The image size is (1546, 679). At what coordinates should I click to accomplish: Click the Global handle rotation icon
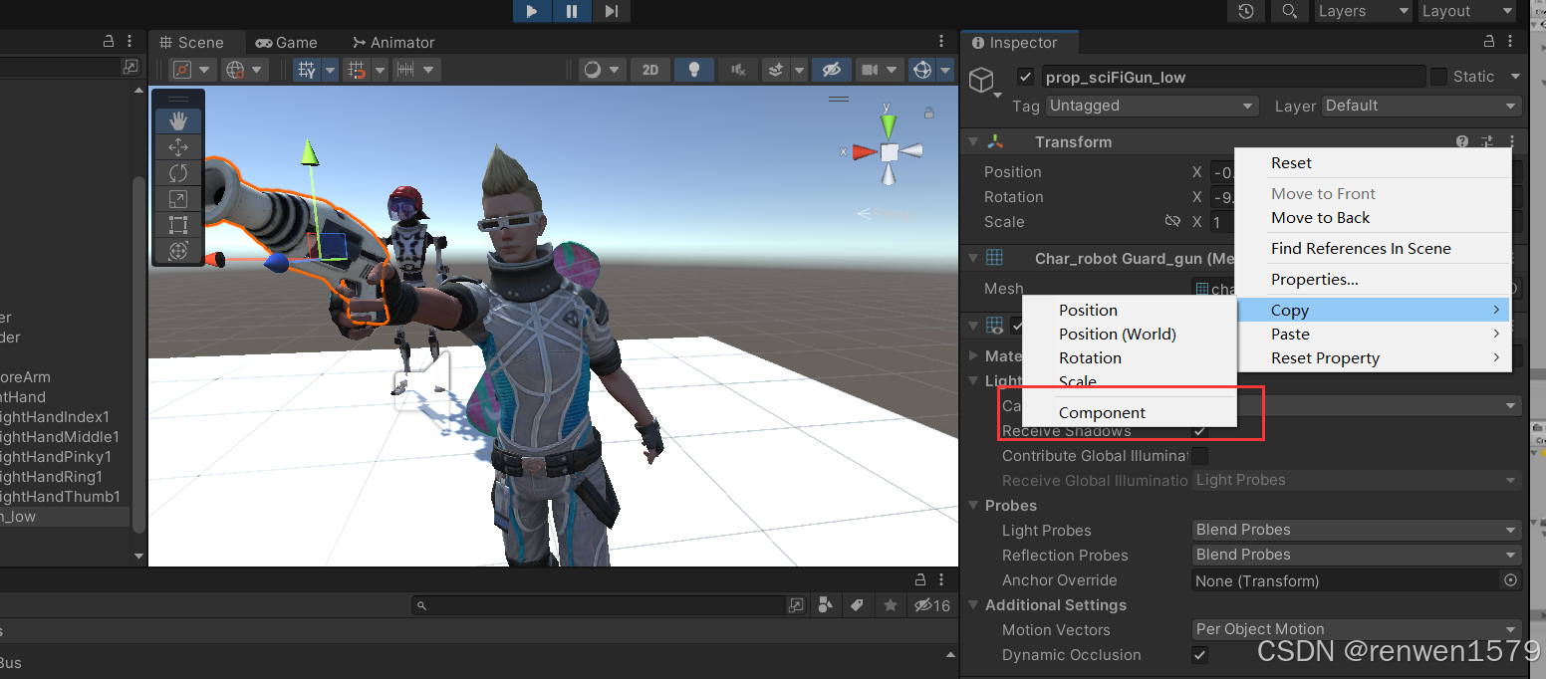click(235, 70)
